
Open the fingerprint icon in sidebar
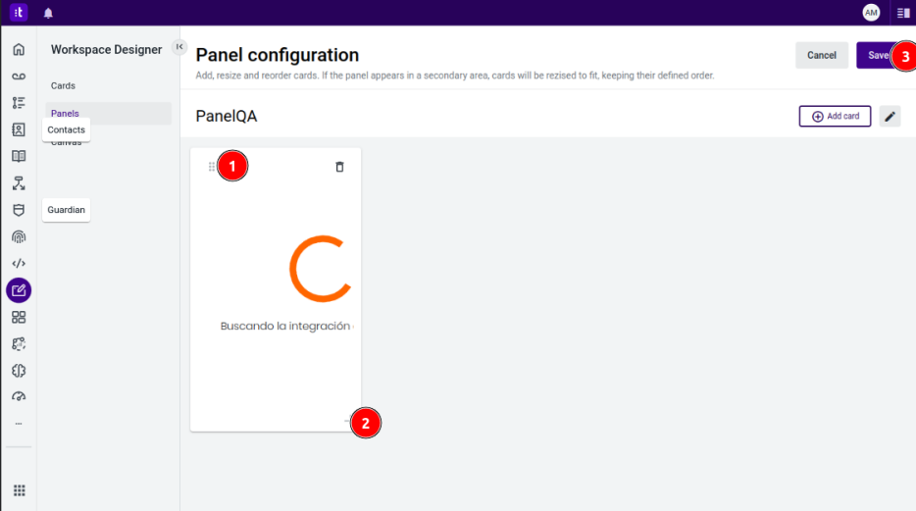click(19, 237)
